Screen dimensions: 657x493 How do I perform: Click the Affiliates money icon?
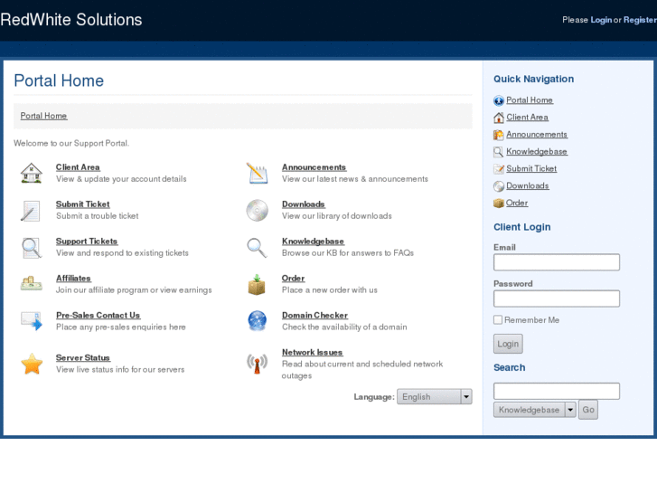(32, 283)
